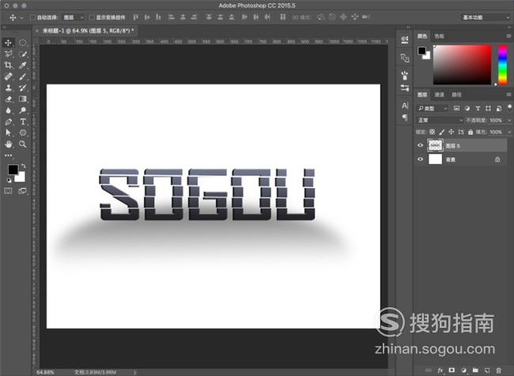Select the Zoom tool
Screen dimensions: 514x376
click(22, 144)
